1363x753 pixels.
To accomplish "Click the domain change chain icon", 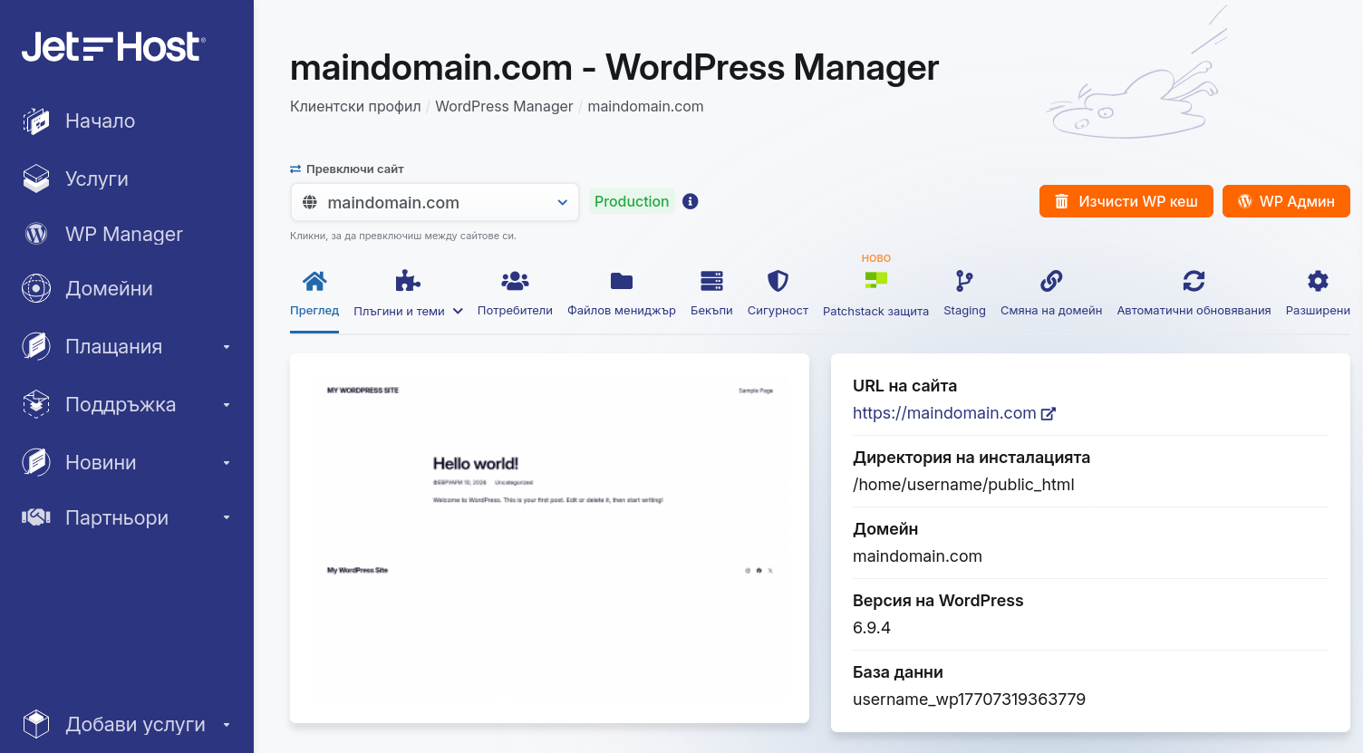I will pos(1051,282).
